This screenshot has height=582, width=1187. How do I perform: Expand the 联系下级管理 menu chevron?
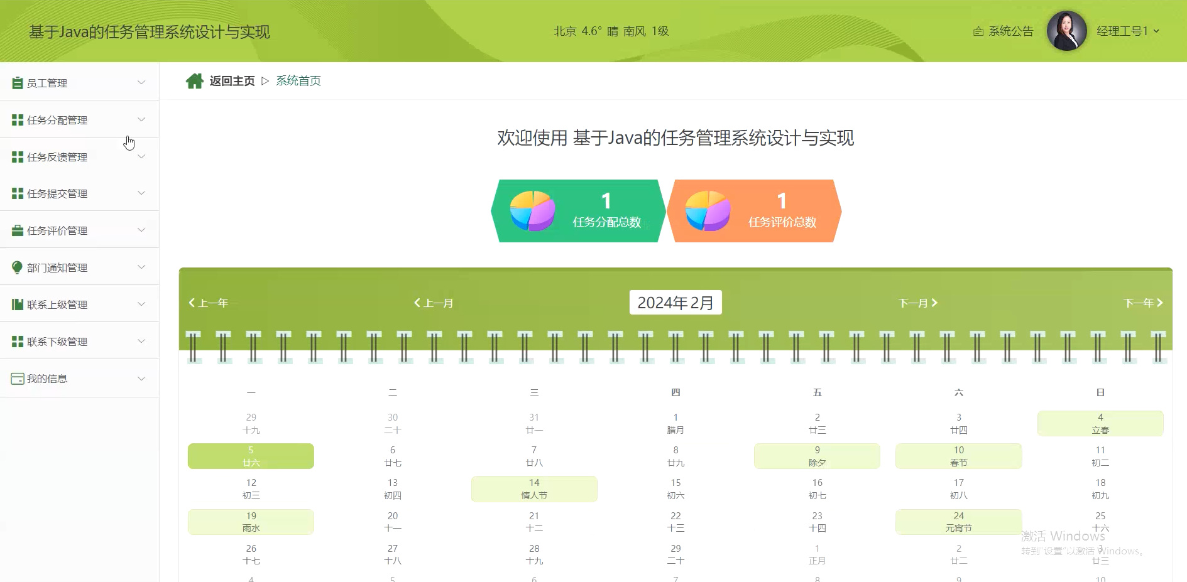(141, 341)
